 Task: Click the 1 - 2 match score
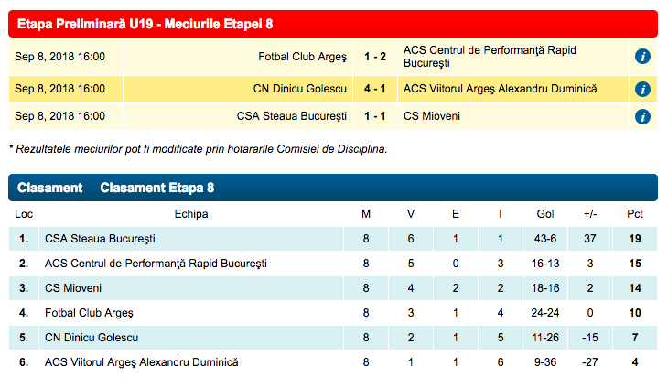point(375,57)
